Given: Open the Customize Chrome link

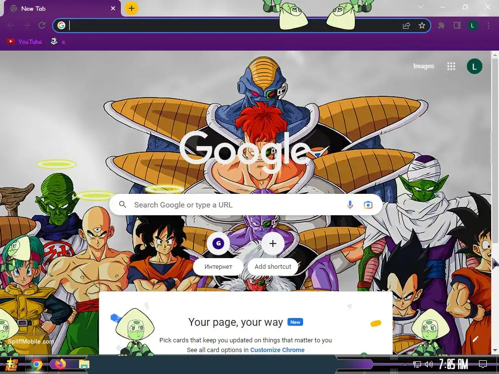Looking at the screenshot, I should [x=277, y=350].
